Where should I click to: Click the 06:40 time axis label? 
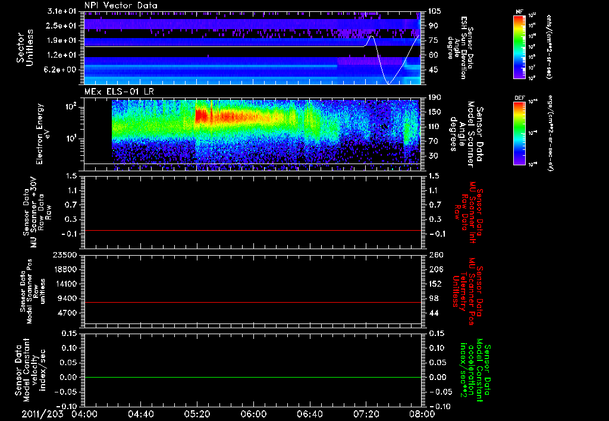coord(310,414)
